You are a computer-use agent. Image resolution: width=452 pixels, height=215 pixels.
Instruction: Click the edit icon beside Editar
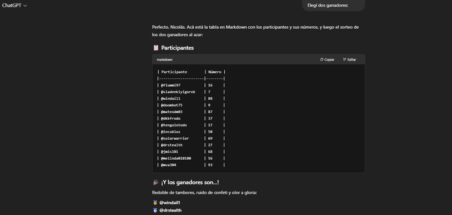[344, 59]
